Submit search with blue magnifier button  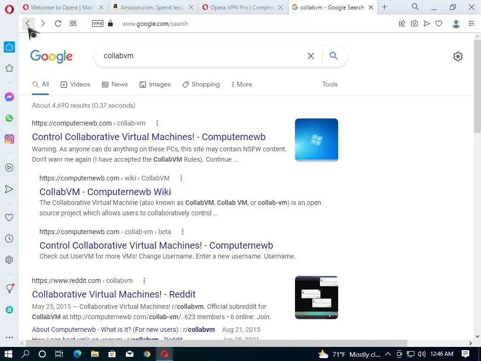coord(334,55)
